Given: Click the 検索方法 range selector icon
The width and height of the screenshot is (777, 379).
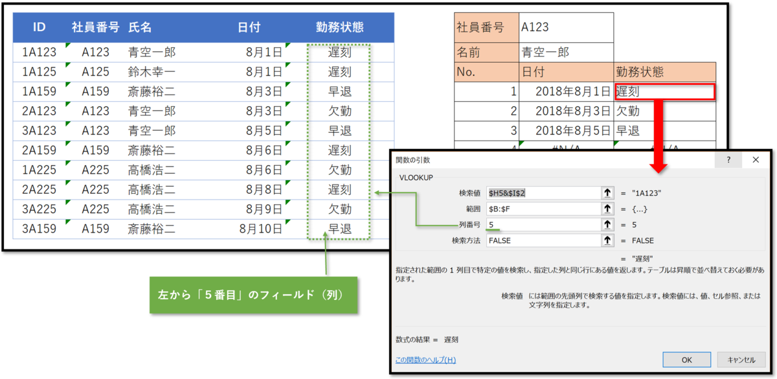Looking at the screenshot, I should (607, 240).
